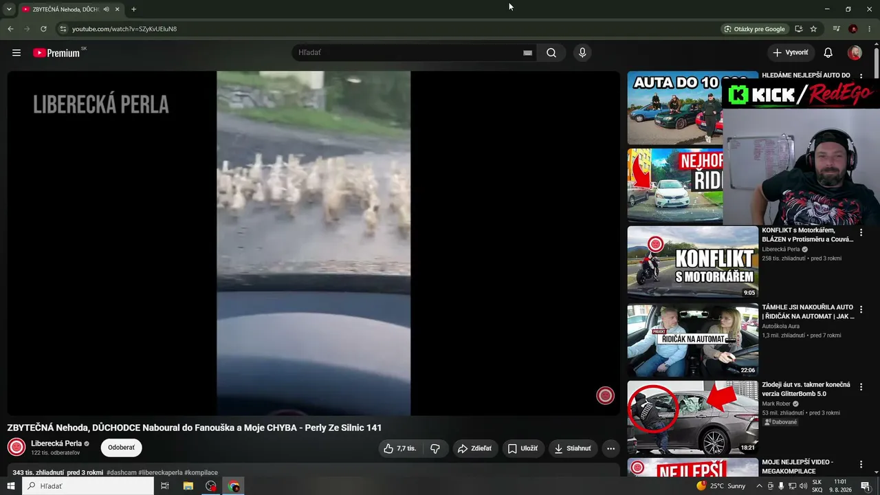Open the Chrome three-dot menu
880x495 pixels.
coord(870,29)
